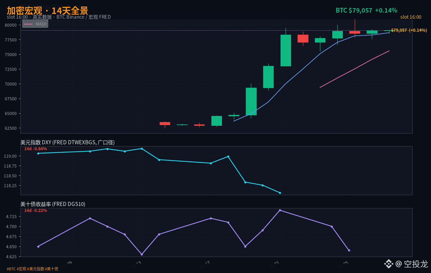
Task: Click the 美十债收益率 (FRED DGS10) panel title
Action: click(53, 204)
